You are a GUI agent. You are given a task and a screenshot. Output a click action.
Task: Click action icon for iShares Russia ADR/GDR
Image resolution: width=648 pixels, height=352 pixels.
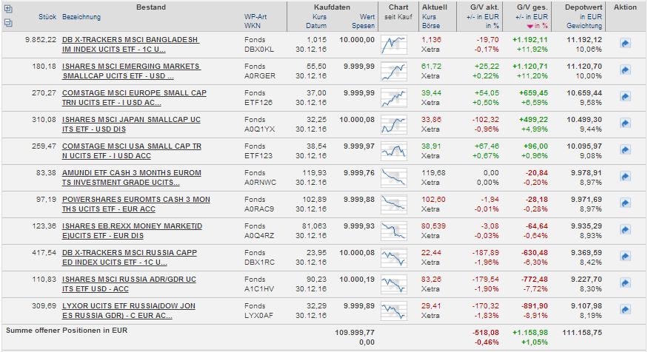click(x=624, y=284)
